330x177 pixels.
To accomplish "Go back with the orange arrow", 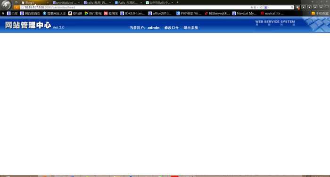I will coord(16,8).
